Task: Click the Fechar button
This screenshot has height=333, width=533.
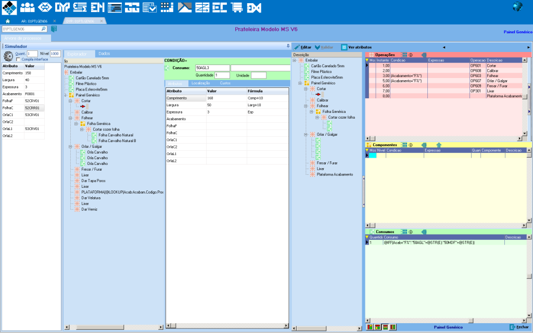Action: coord(519,327)
